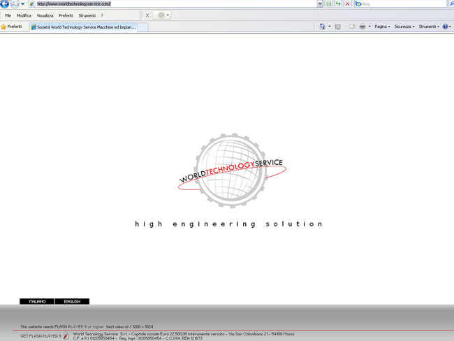454x341 pixels.
Task: Open the recent pages dropdown arrow
Action: (x=22, y=3)
